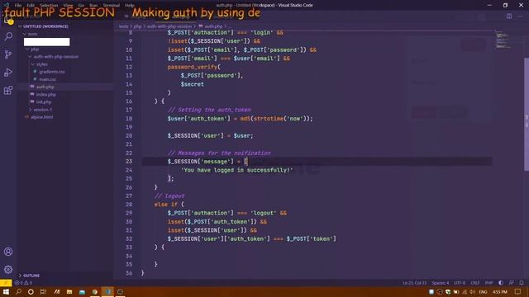
Task: Click the remote window indicator in status bar
Action: (6, 283)
